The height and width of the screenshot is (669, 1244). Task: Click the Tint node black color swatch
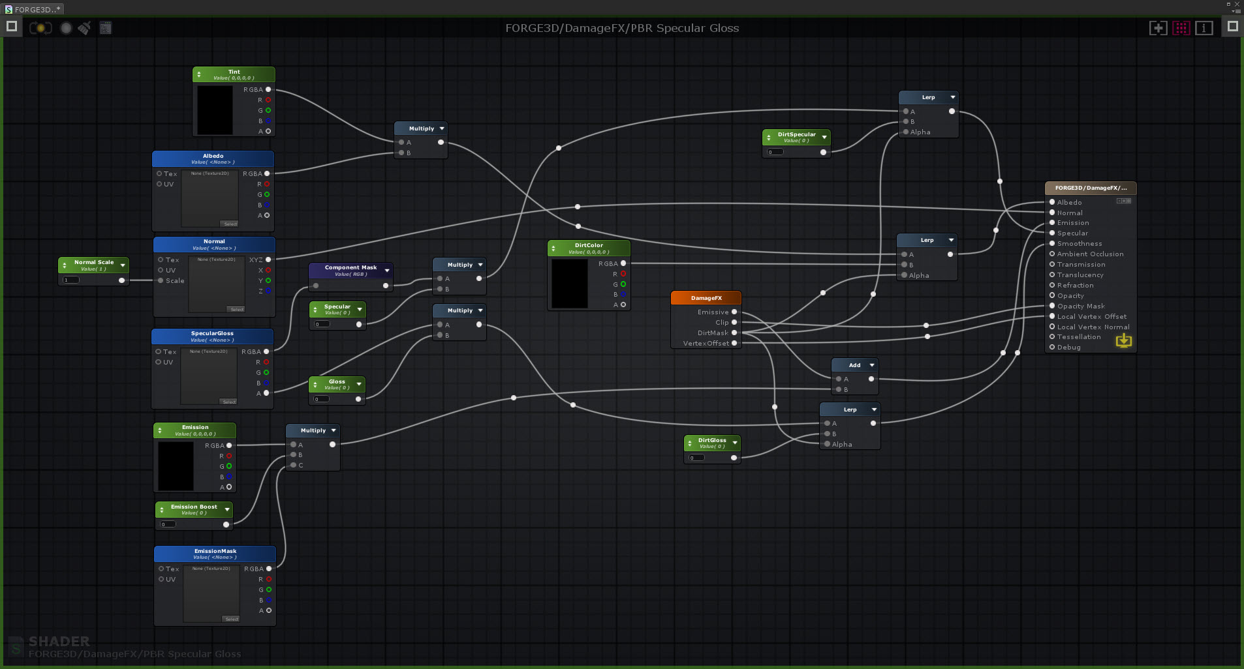pos(215,110)
